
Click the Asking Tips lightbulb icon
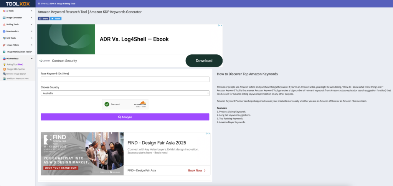click(x=4, y=65)
